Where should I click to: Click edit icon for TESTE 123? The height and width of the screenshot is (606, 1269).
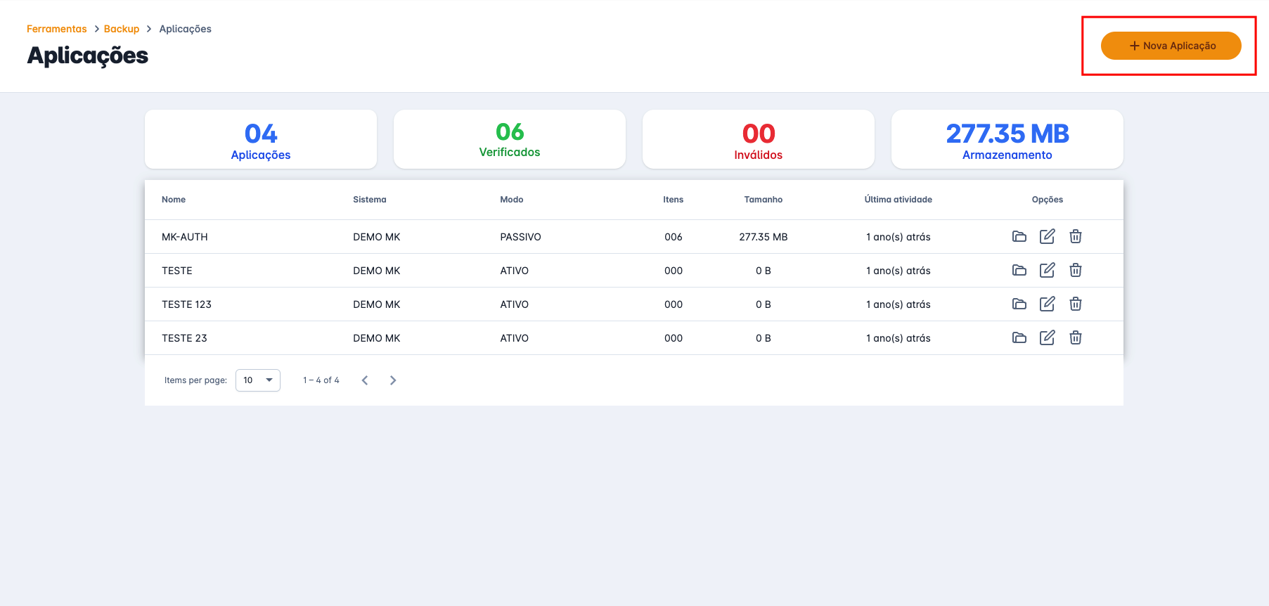(1047, 304)
